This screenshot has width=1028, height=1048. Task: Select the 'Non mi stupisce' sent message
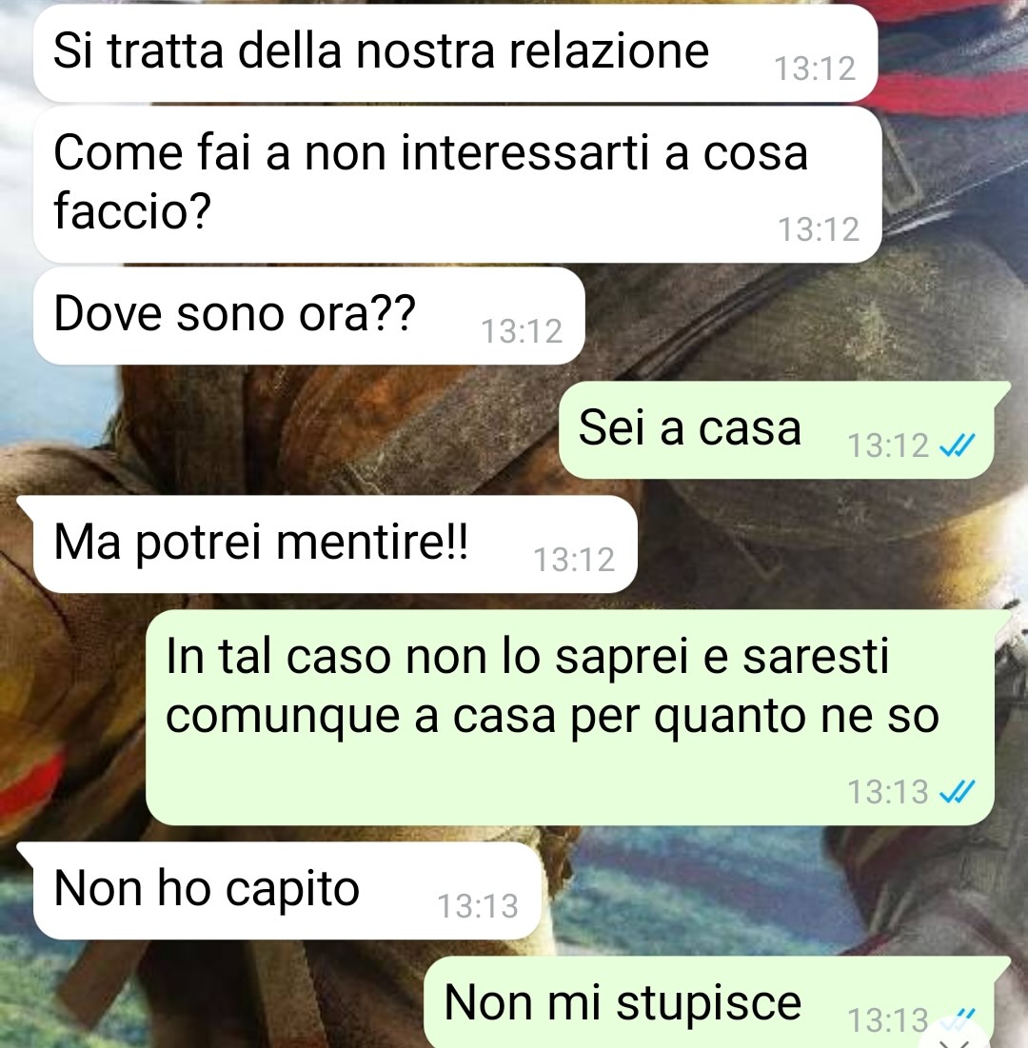(717, 1002)
